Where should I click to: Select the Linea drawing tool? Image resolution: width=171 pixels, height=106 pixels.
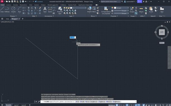[x=2, y=10]
